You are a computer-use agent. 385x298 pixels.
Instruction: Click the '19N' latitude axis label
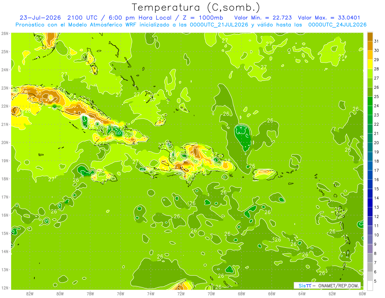tap(5, 160)
